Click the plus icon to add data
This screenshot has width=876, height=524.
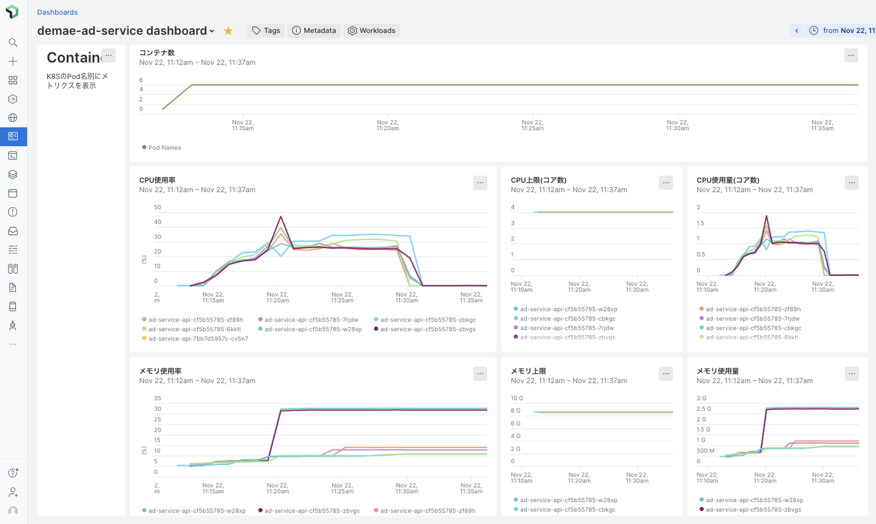13,61
